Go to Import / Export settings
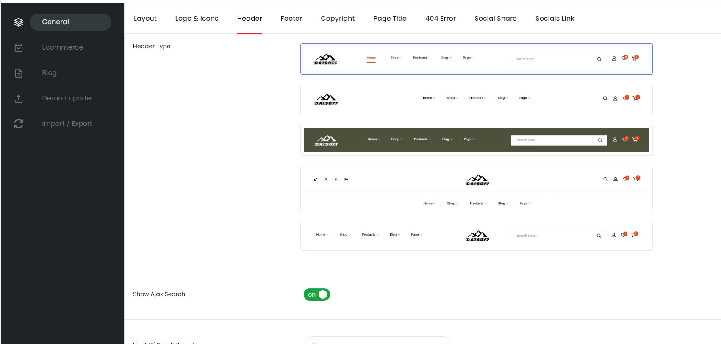Viewport: 721px width, 344px height. click(67, 124)
